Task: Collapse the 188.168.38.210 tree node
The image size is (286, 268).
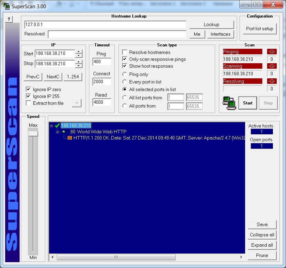Action: [x=51, y=126]
